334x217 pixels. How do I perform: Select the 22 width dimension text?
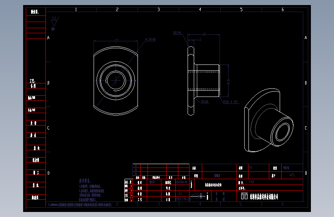tap(116, 41)
